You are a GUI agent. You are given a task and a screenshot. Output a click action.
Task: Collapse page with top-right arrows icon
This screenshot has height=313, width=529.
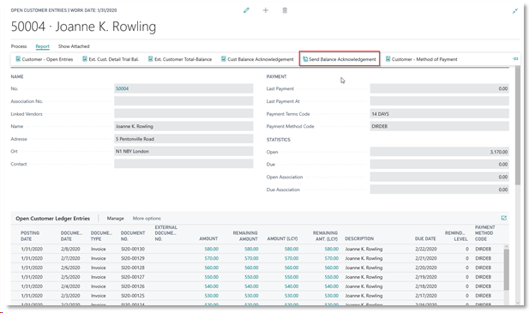pyautogui.click(x=515, y=11)
